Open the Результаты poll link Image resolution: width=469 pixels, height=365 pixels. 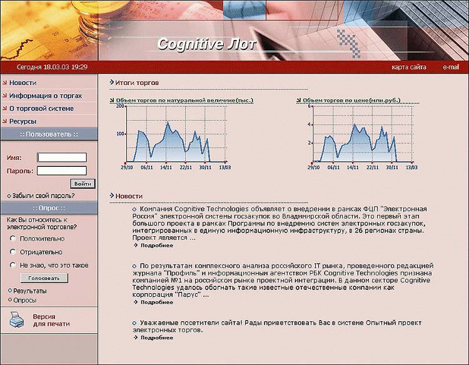pos(30,291)
